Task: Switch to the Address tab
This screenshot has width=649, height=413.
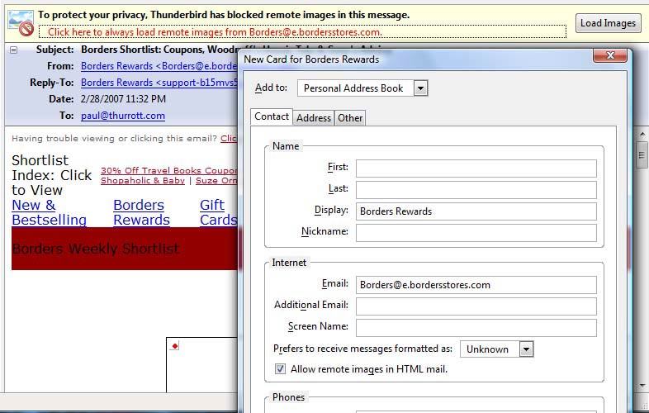Action: [x=313, y=118]
